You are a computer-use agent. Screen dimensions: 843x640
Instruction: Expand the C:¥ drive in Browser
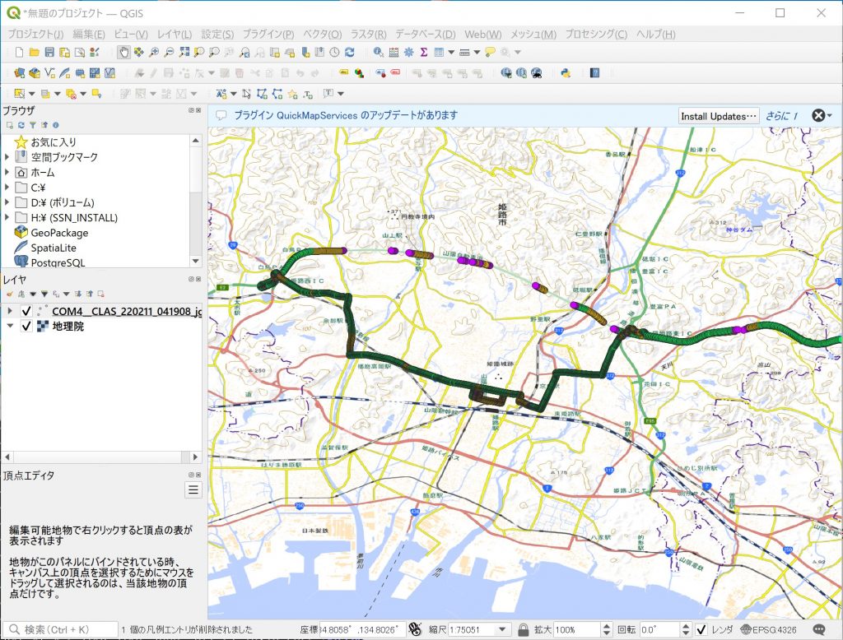click(7, 187)
